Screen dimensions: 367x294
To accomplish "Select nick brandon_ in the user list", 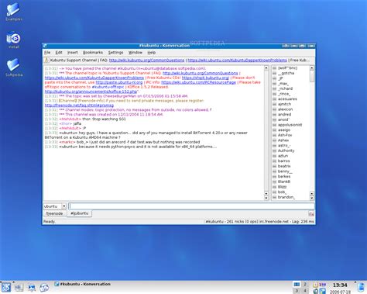I will tap(286, 197).
